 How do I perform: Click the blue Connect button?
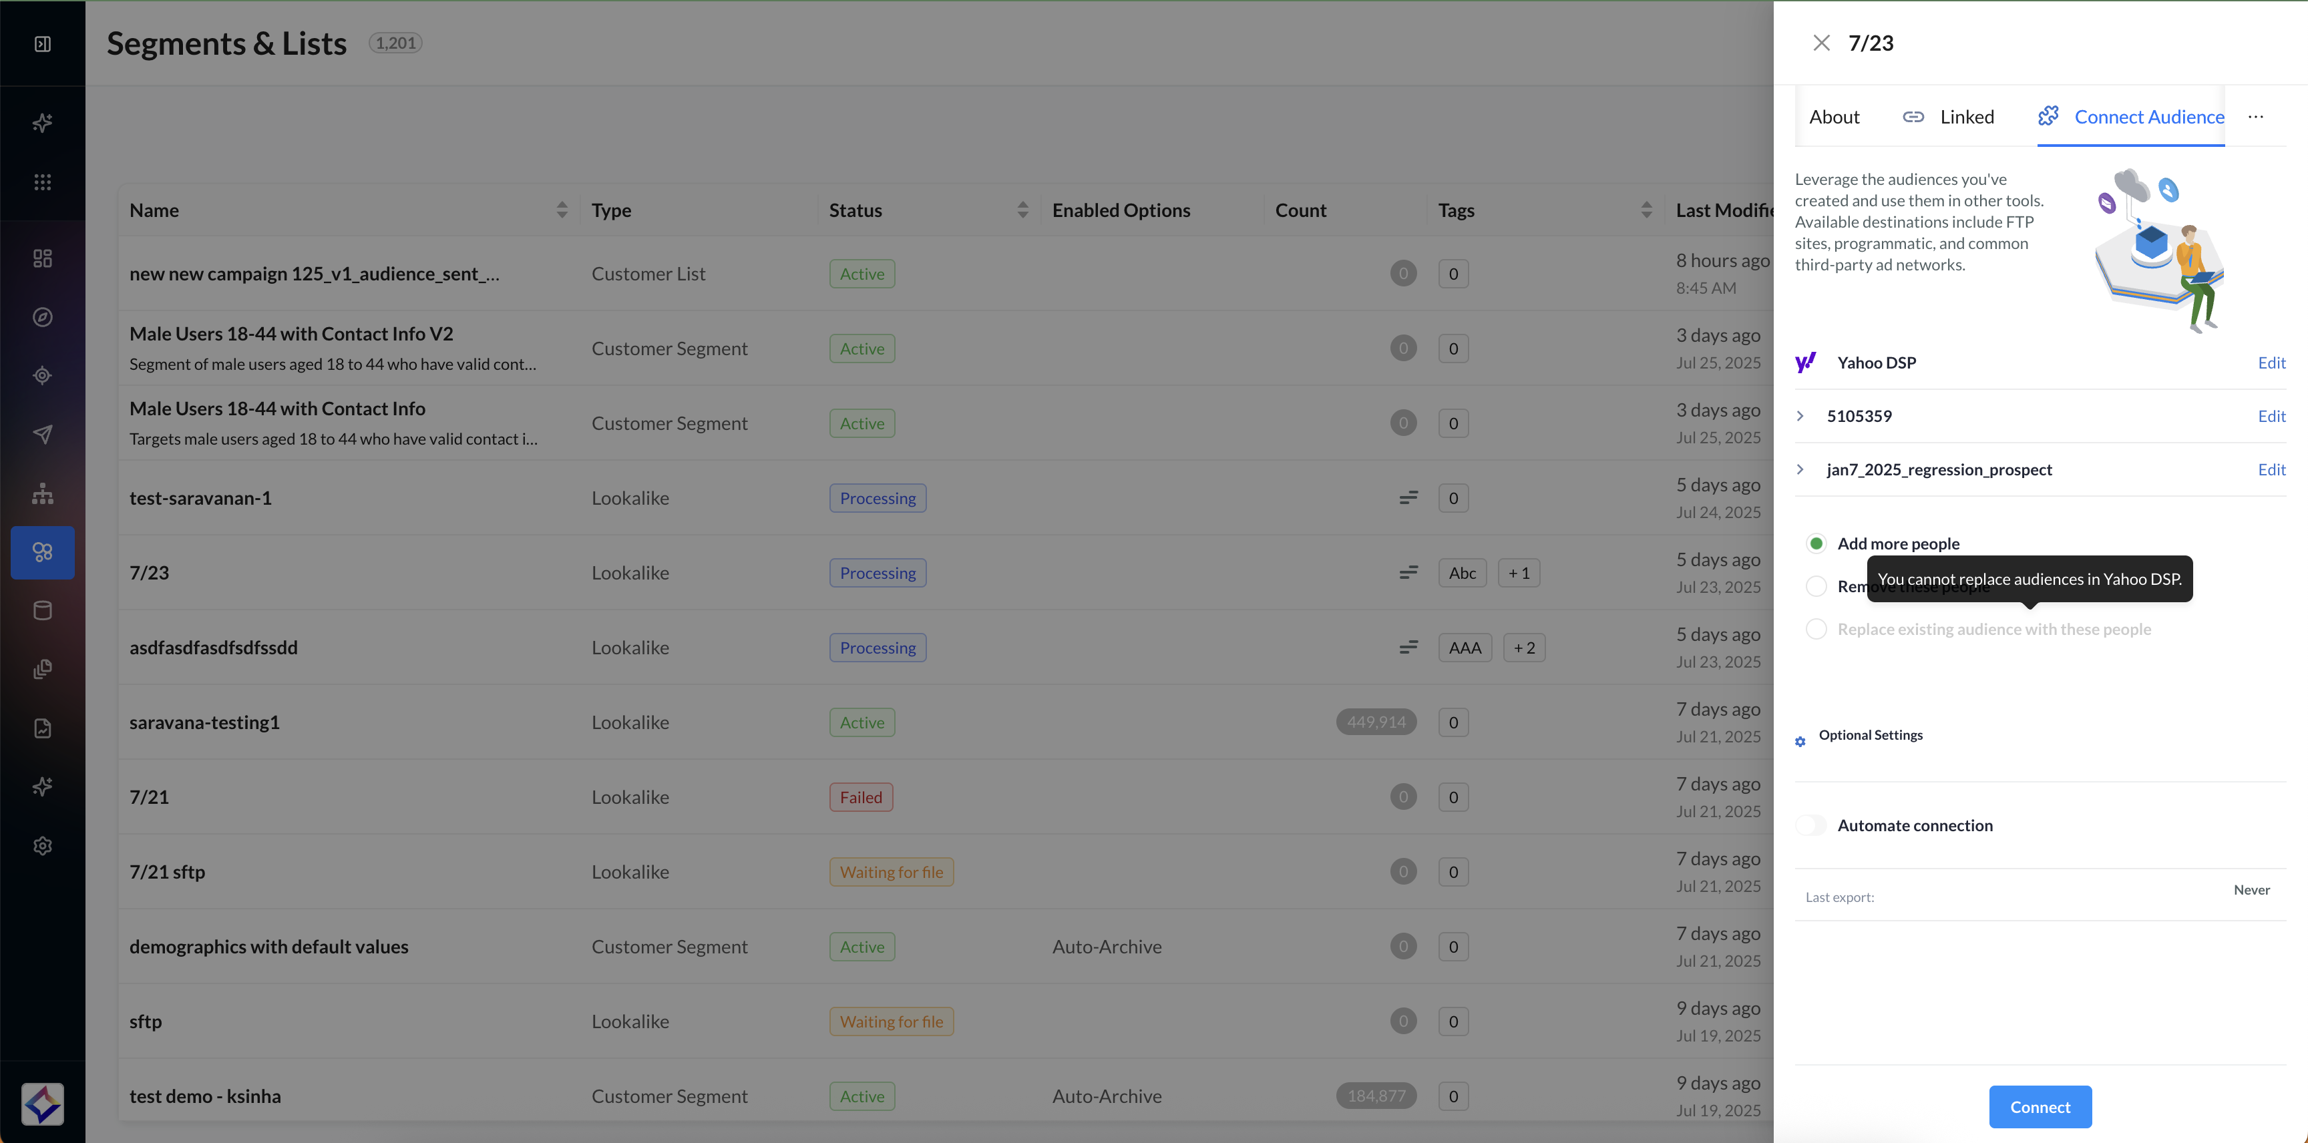tap(2040, 1106)
